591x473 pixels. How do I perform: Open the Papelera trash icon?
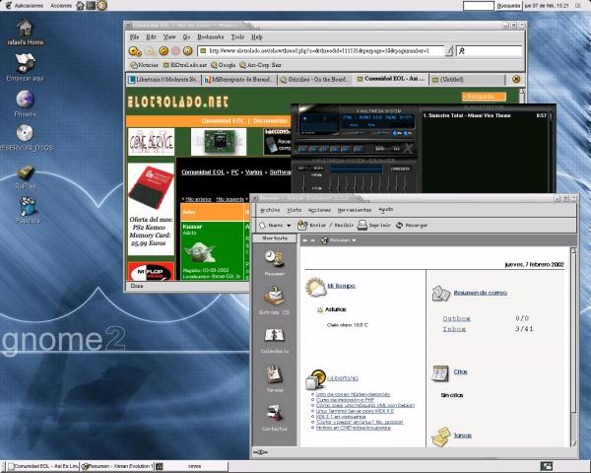click(27, 206)
